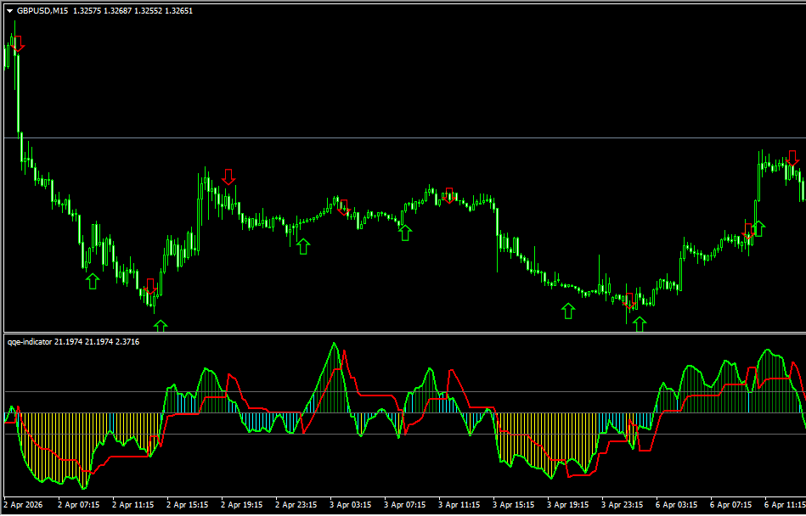Screen dimensions: 806x516
Task: Click the third green buy arrow from left
Action: coord(303,246)
